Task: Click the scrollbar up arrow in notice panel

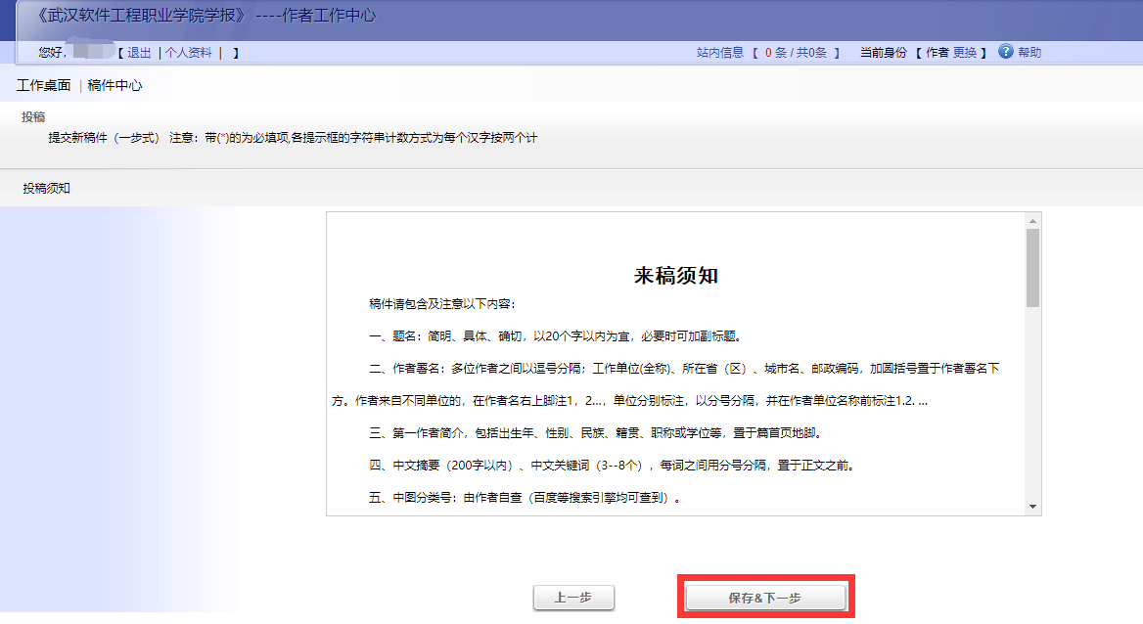Action: tap(1033, 220)
